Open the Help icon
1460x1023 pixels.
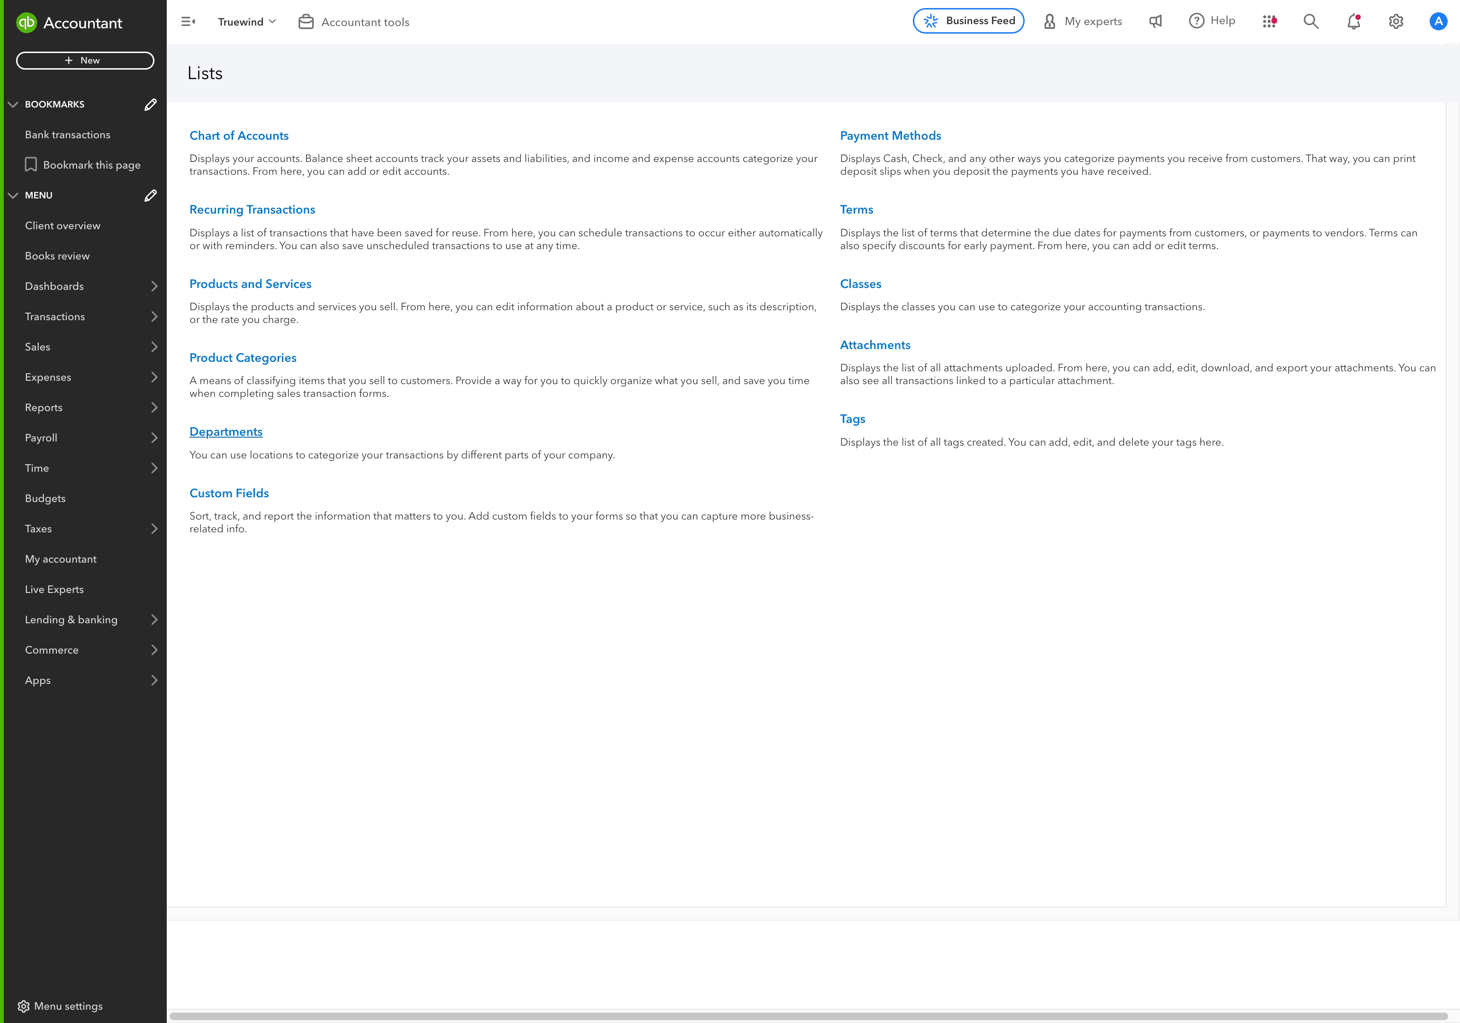coord(1197,21)
